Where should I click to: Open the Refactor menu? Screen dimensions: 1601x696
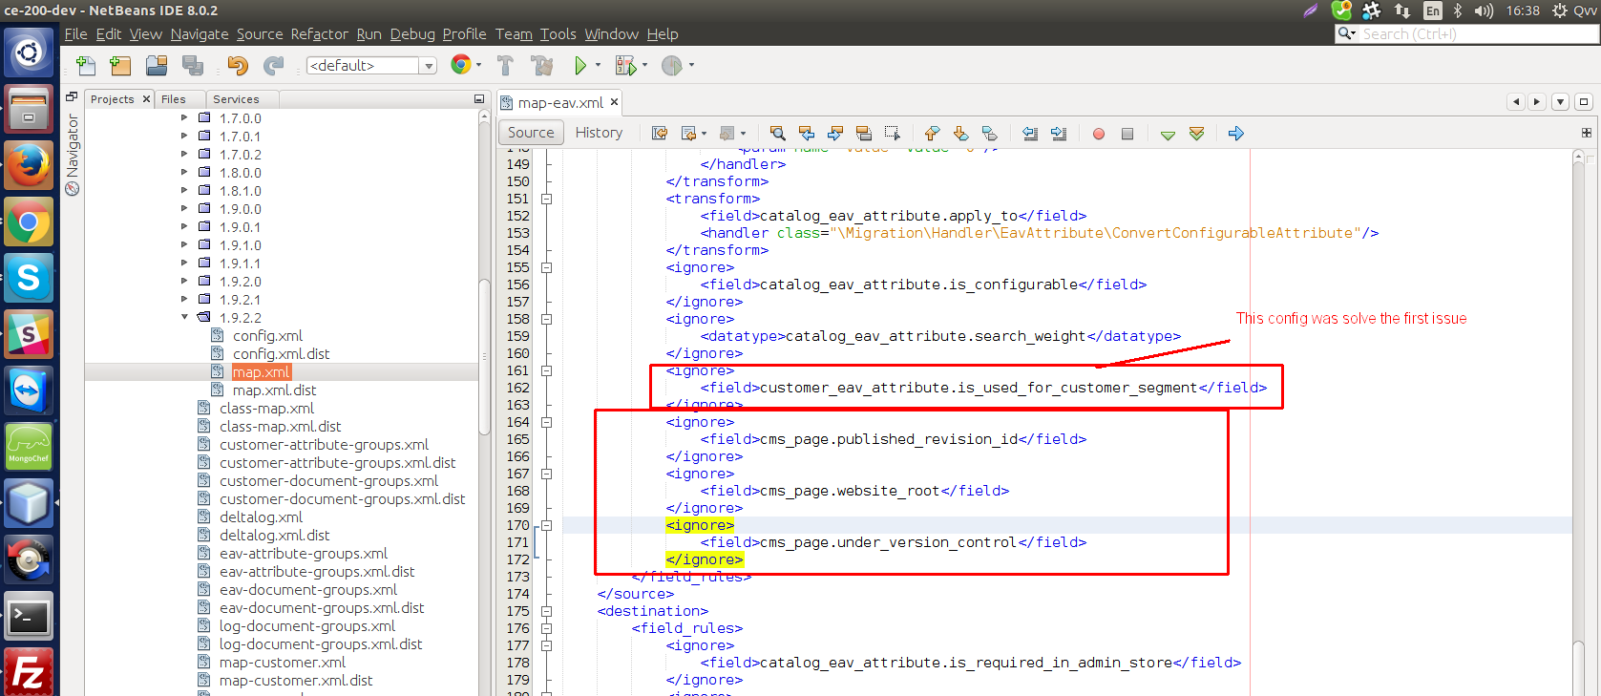319,33
